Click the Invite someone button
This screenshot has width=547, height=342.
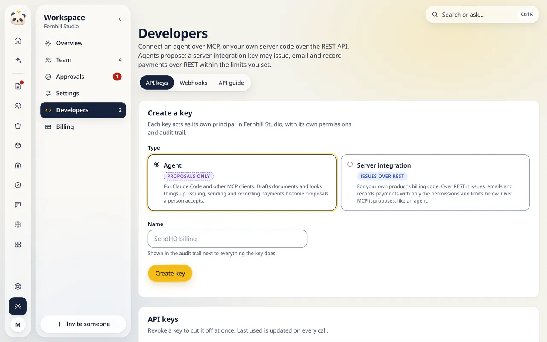pos(83,324)
